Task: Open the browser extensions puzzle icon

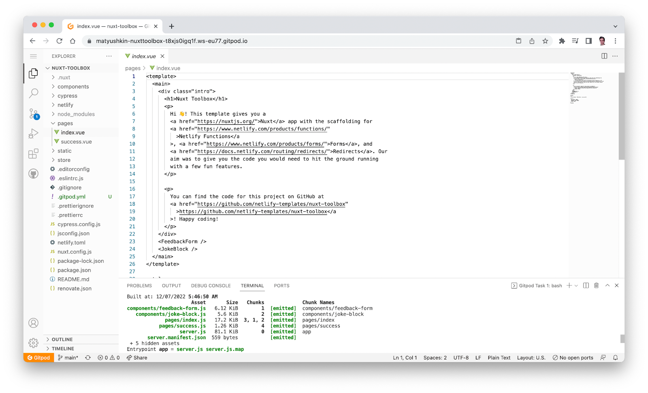Action: pos(562,41)
